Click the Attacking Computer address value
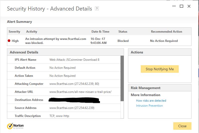This screenshot has width=199, height=133. point(74,84)
